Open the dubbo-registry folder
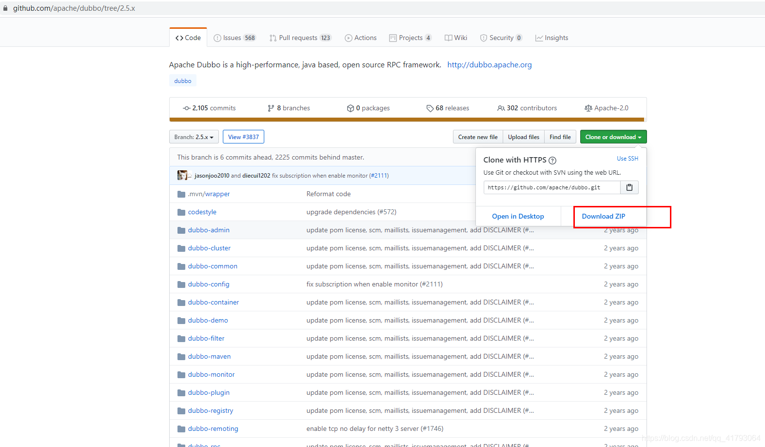 tap(211, 410)
